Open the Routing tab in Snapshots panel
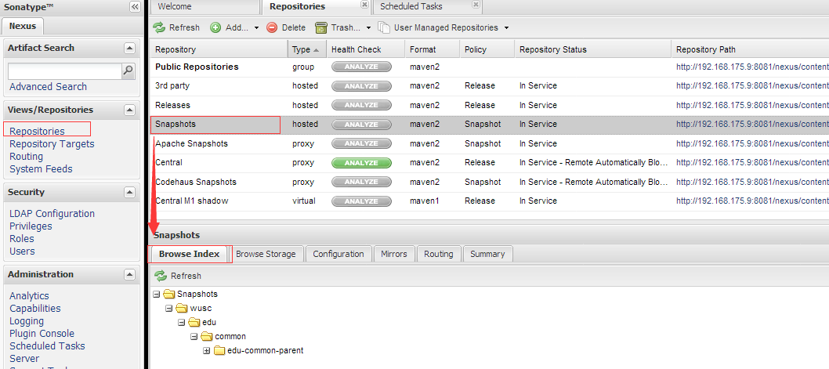 tap(439, 254)
